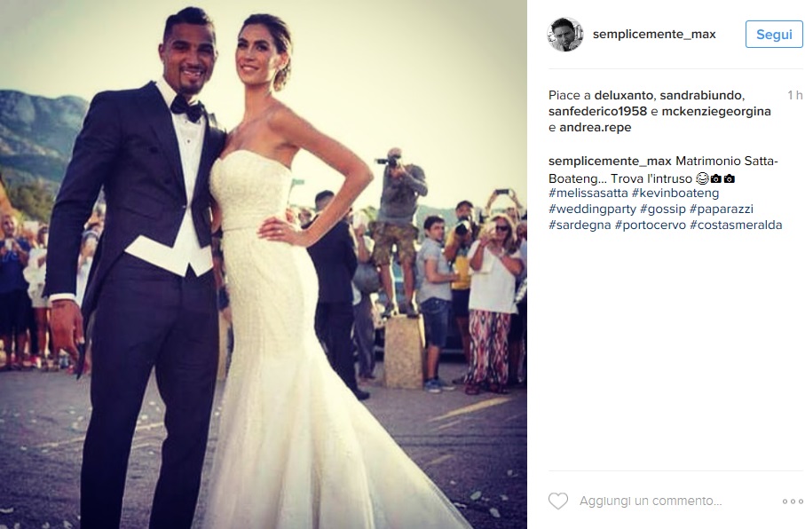Open semplicemente_max username in header
The image size is (805, 529).
[654, 34]
